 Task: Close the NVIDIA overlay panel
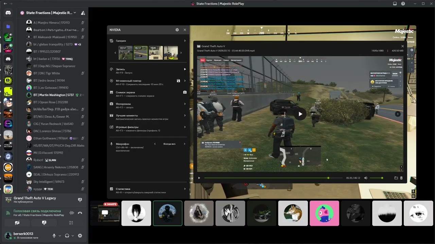[x=185, y=30]
